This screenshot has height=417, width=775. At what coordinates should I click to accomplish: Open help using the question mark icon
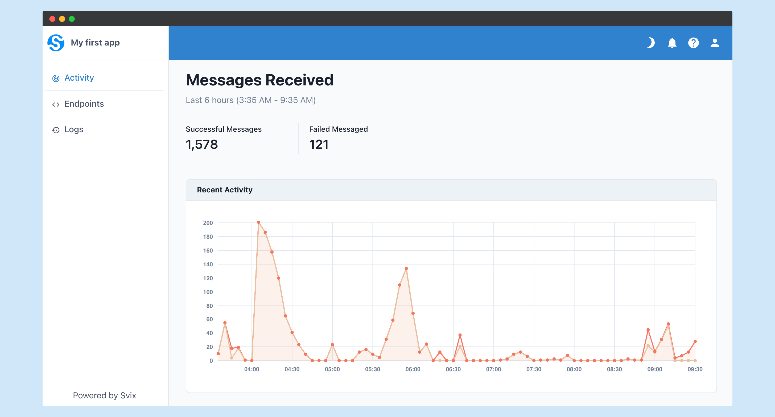point(694,43)
